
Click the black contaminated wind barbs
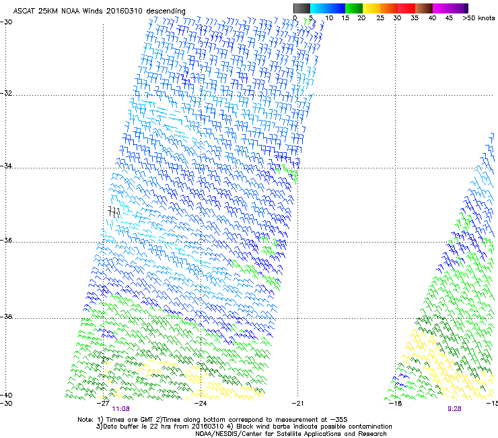pos(114,212)
